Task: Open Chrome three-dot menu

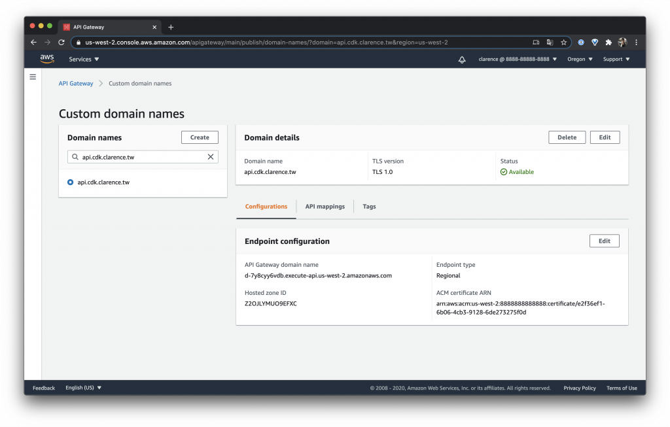Action: (636, 43)
